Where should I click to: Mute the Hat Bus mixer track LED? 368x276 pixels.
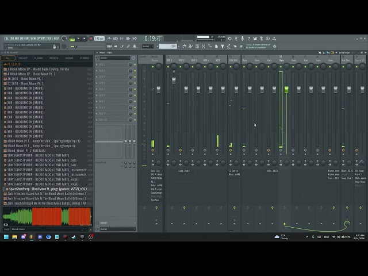pos(343,67)
